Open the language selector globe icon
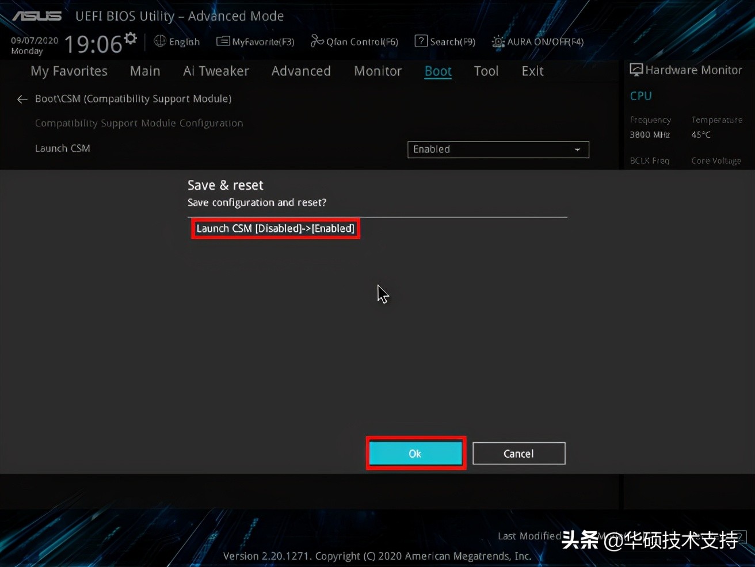755x567 pixels. pos(159,41)
